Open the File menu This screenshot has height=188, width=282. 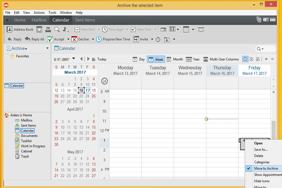pos(8,13)
